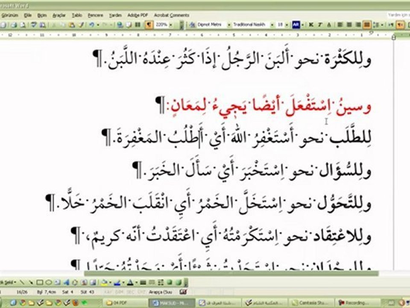
Task: Apply fill color with paint bucket
Action: click(104, 283)
